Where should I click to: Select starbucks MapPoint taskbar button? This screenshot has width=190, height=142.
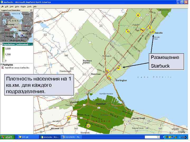[50, 137]
